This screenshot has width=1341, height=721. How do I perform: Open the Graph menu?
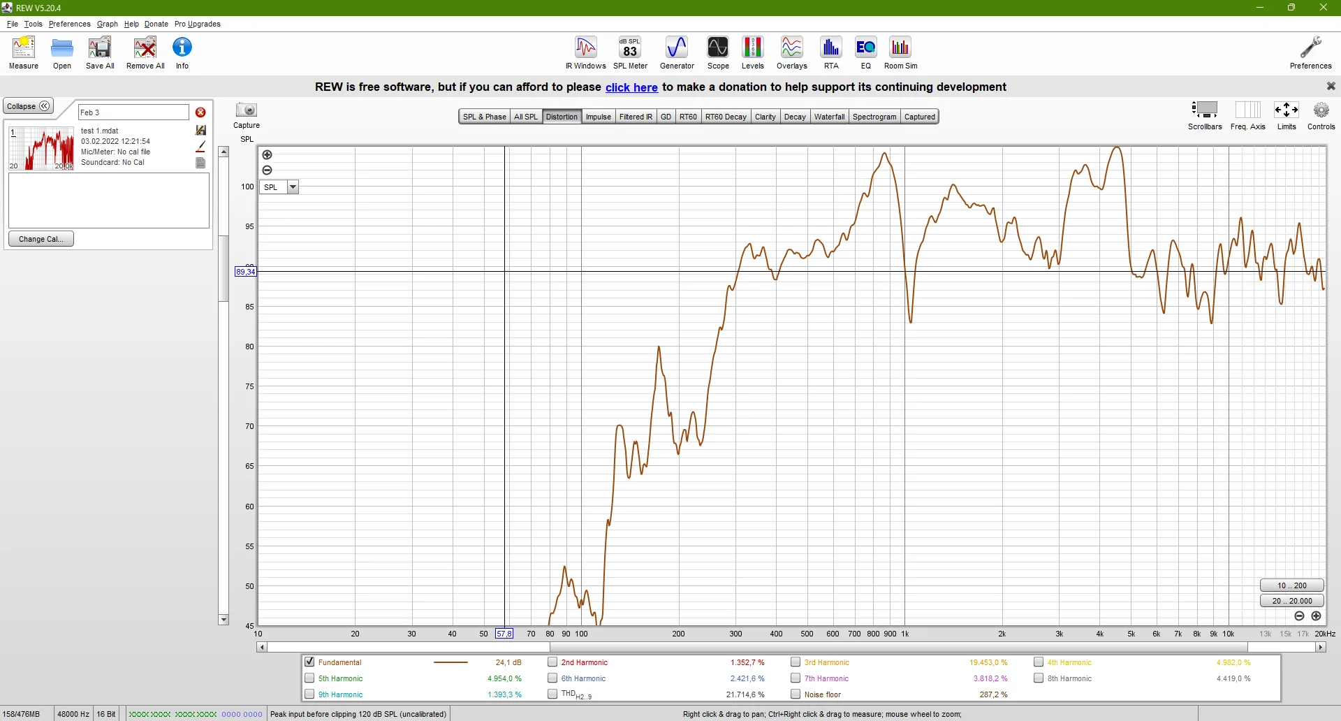click(107, 24)
